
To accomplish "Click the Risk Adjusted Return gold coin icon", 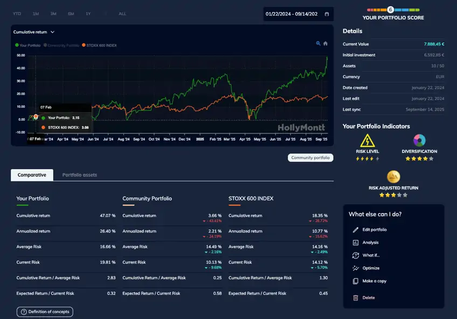I will click(x=393, y=177).
